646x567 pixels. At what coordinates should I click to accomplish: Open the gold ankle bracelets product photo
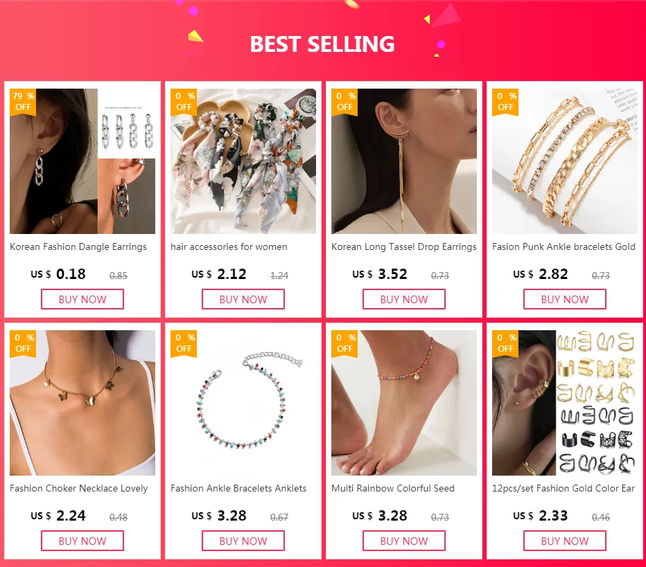tap(565, 161)
